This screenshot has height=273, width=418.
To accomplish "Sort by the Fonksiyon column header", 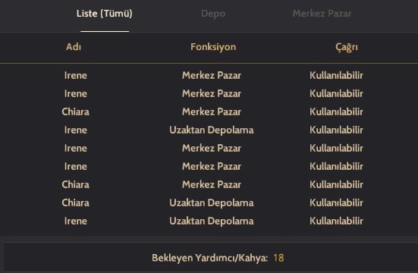I will [x=213, y=47].
